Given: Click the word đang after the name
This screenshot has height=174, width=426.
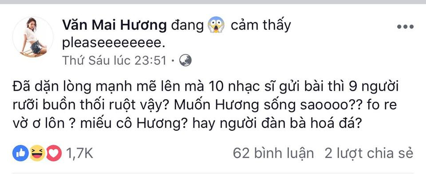Looking at the screenshot, I should click(x=187, y=26).
